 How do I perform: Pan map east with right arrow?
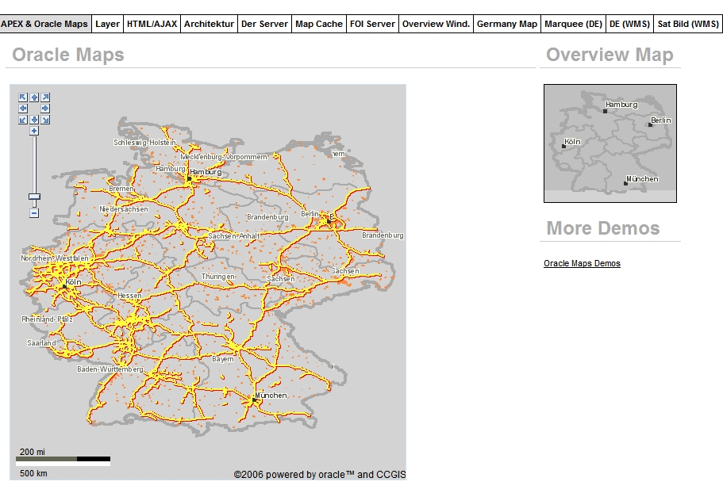45,109
